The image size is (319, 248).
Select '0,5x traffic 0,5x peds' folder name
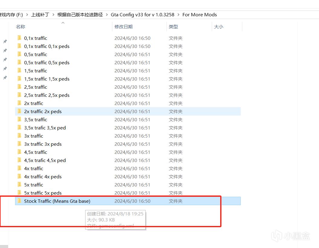47,62
